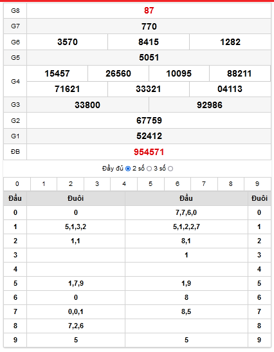
Task: Select the "3 số" radio option
Action: (170, 169)
